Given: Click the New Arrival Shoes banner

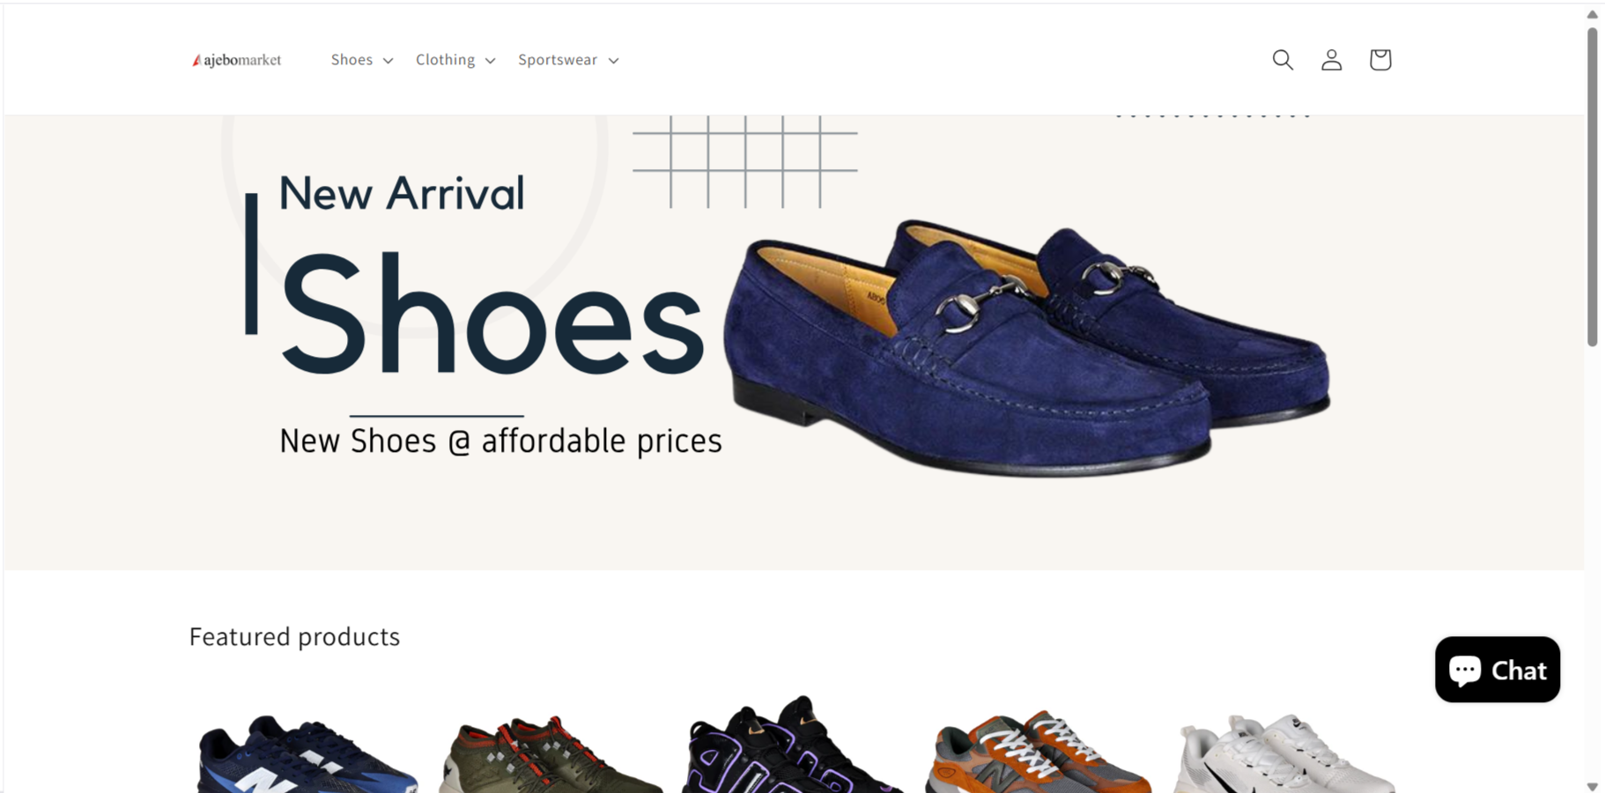Looking at the screenshot, I should pos(793,342).
